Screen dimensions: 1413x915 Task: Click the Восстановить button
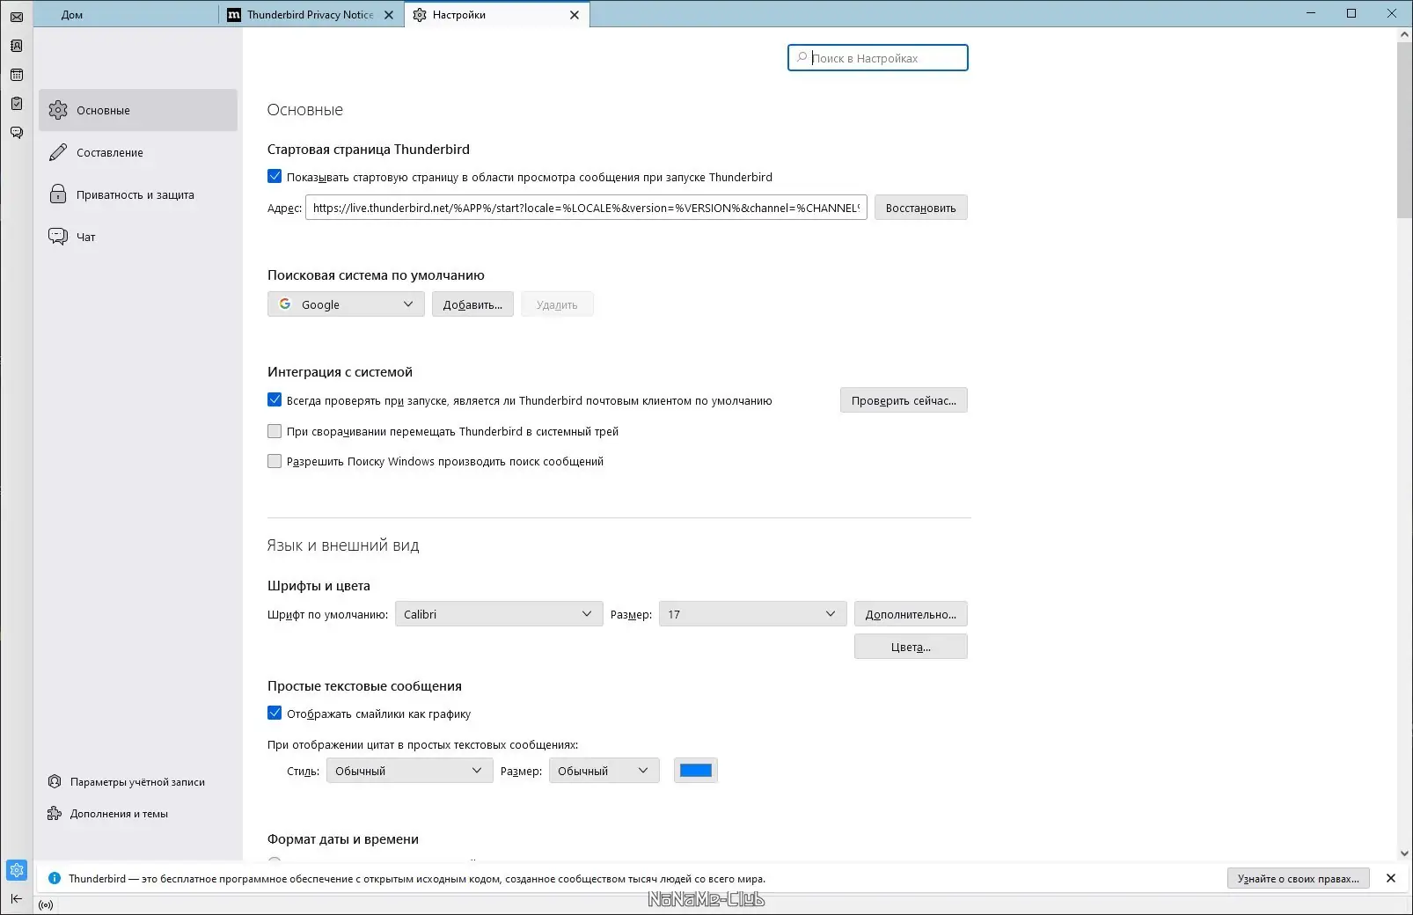(x=921, y=208)
